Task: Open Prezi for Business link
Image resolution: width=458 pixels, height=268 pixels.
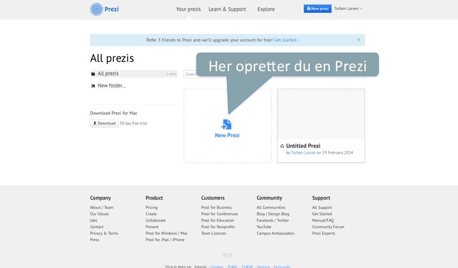Action: tap(216, 207)
